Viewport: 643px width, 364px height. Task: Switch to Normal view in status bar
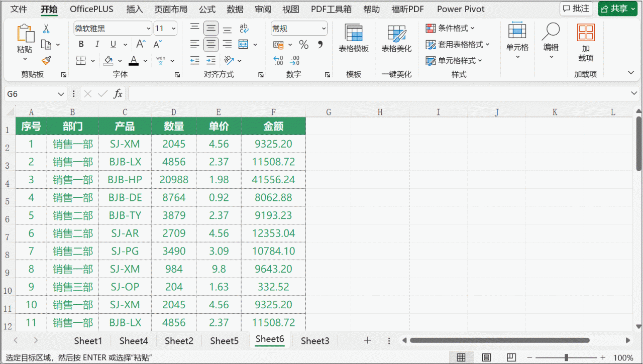click(461, 357)
